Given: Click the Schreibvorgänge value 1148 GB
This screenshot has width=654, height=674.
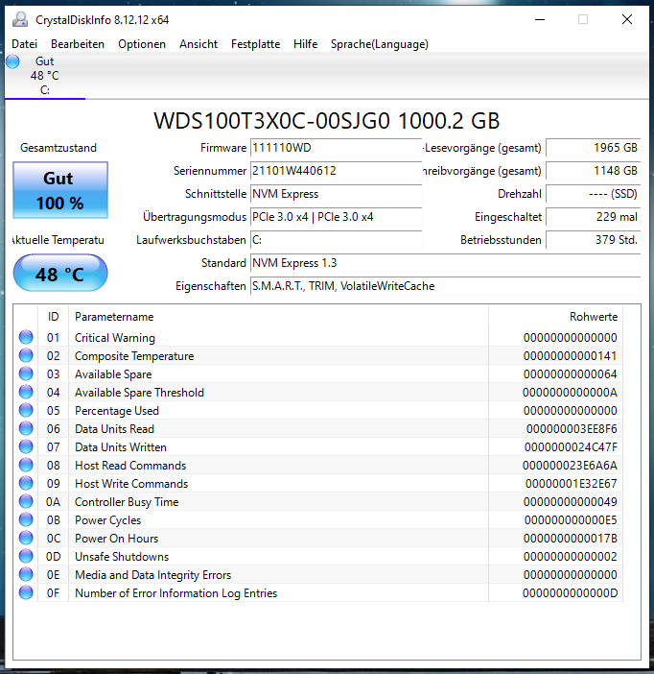Looking at the screenshot, I should [593, 171].
